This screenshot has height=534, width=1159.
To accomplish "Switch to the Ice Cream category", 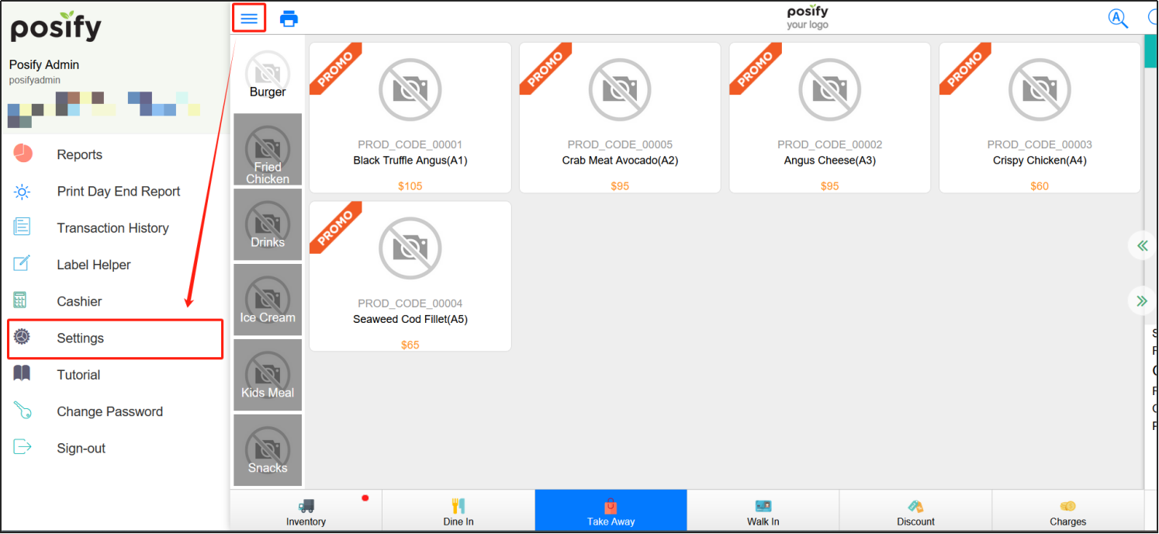I will [268, 300].
